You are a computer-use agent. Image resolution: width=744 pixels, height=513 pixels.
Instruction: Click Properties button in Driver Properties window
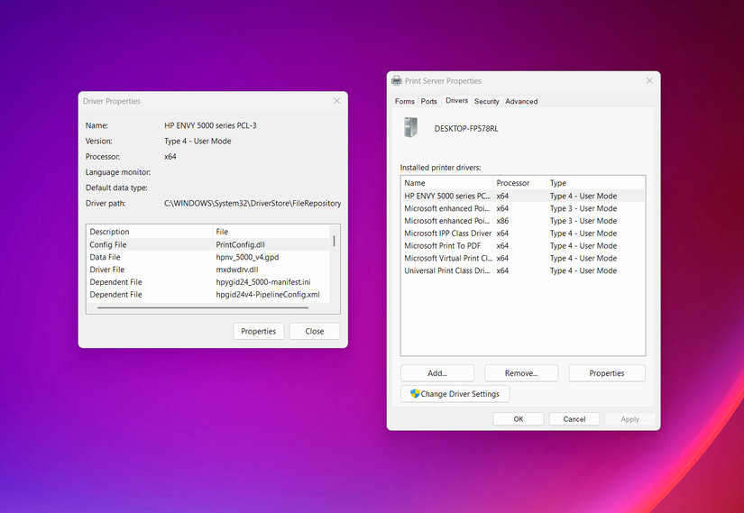pos(258,331)
